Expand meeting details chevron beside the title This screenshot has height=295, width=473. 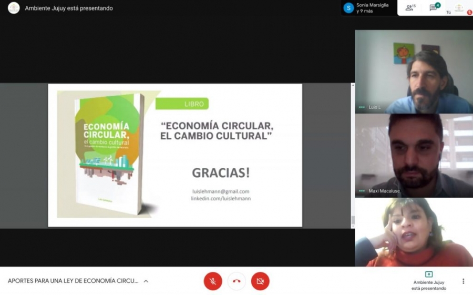tap(146, 281)
